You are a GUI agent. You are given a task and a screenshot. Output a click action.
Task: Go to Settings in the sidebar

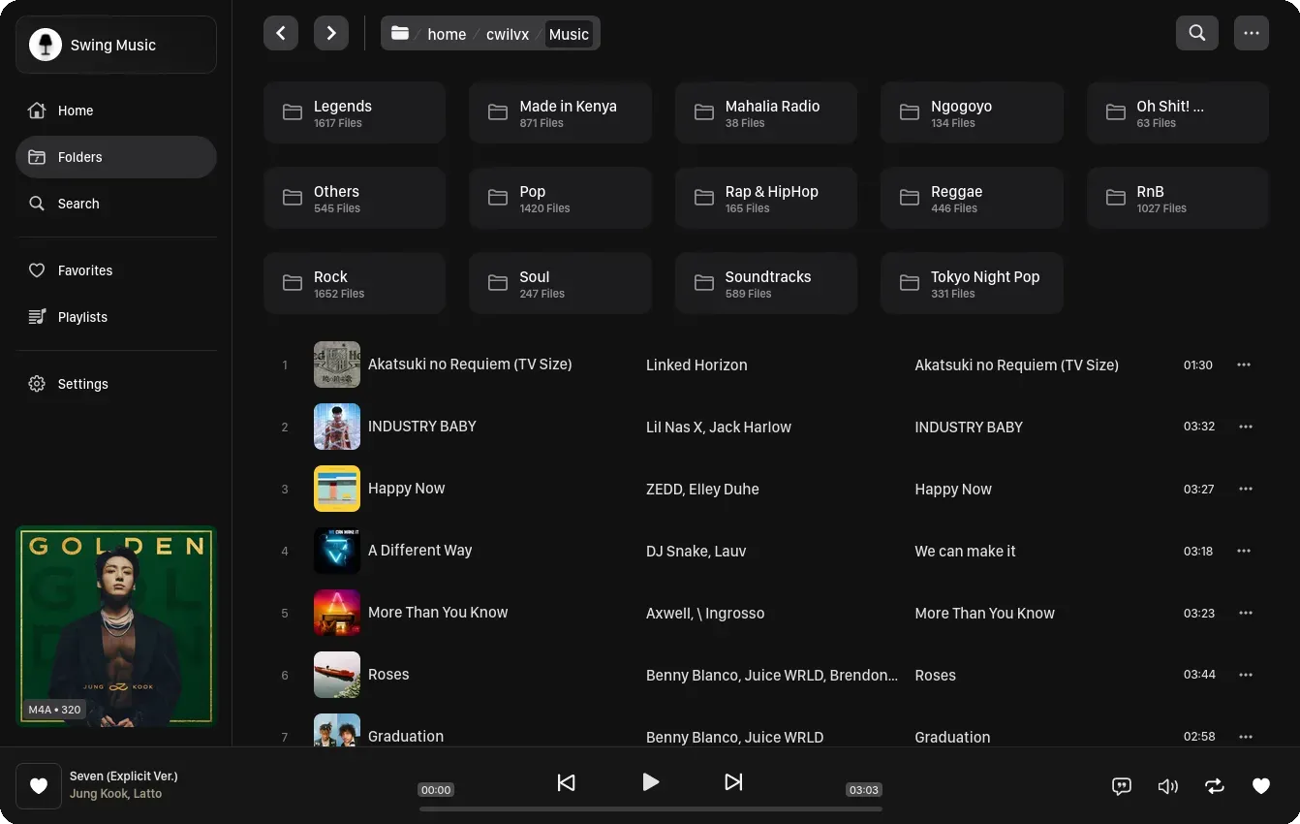82,384
